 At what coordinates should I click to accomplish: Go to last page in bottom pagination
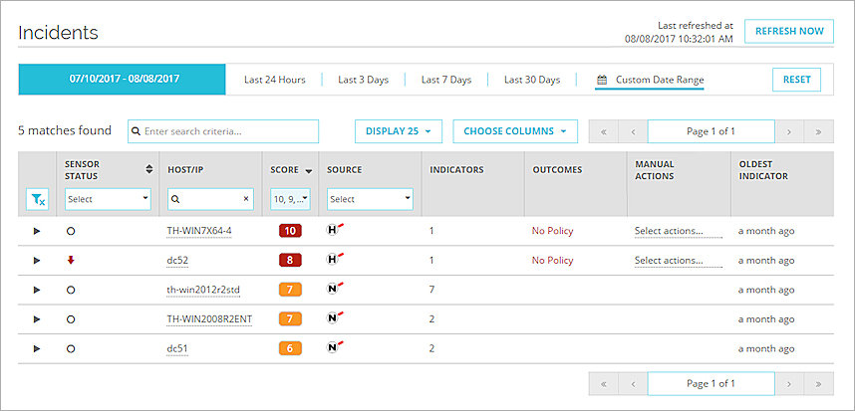(818, 384)
